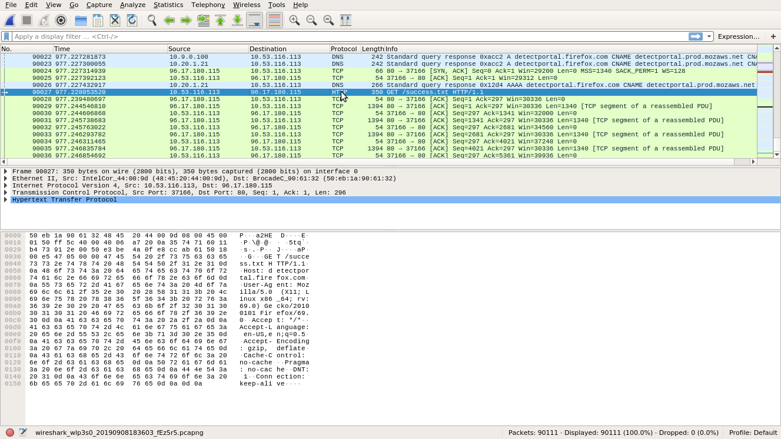Screen dimensions: 781x439
Task: Go back in packet history
Action: [169, 21]
